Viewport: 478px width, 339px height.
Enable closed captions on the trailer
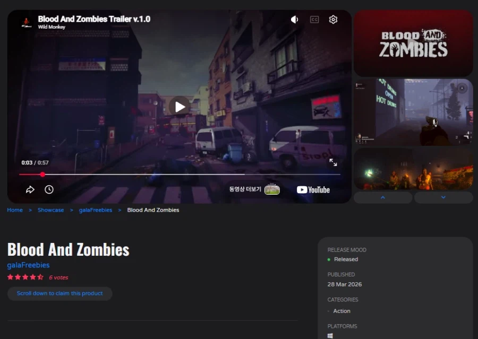(x=314, y=19)
